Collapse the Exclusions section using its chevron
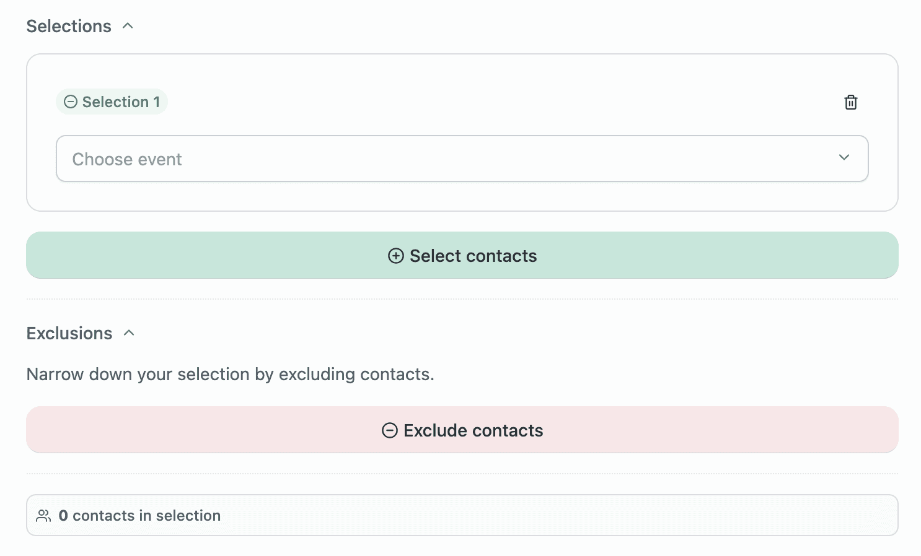This screenshot has width=921, height=556. click(x=129, y=333)
